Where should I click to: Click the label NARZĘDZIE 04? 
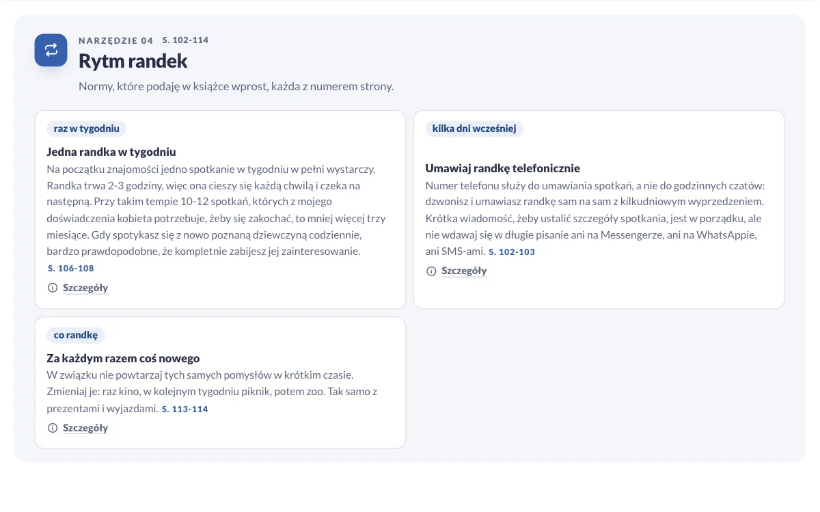[116, 40]
